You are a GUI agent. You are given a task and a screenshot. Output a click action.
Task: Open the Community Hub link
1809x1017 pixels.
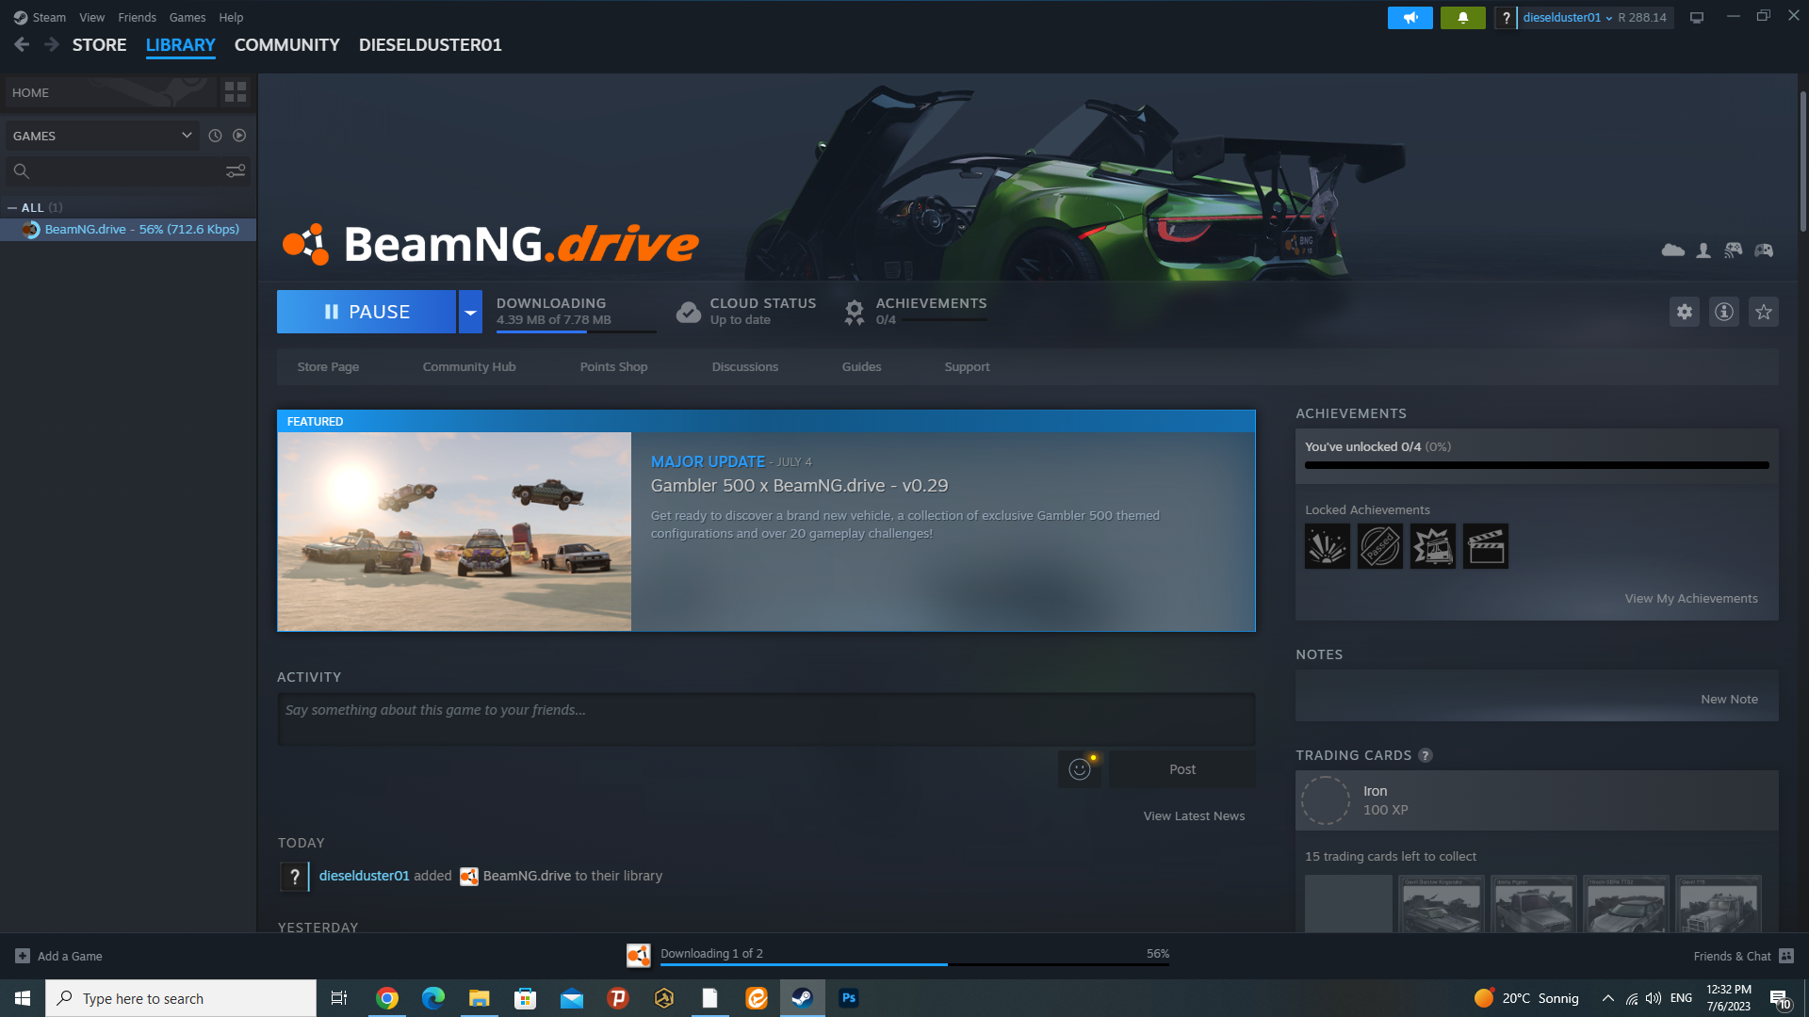[468, 367]
